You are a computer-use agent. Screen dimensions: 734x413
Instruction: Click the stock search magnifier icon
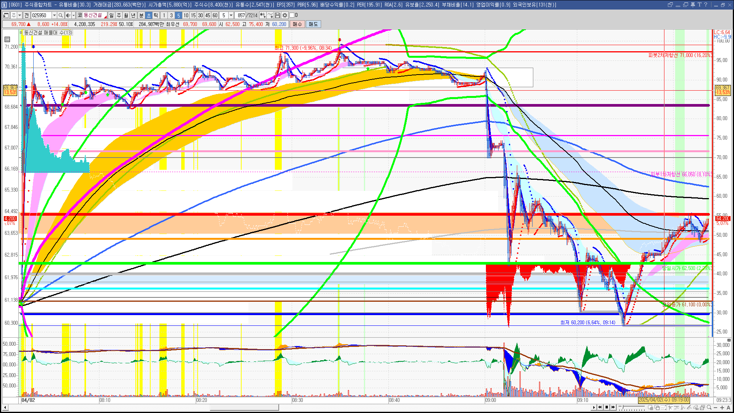tap(60, 15)
